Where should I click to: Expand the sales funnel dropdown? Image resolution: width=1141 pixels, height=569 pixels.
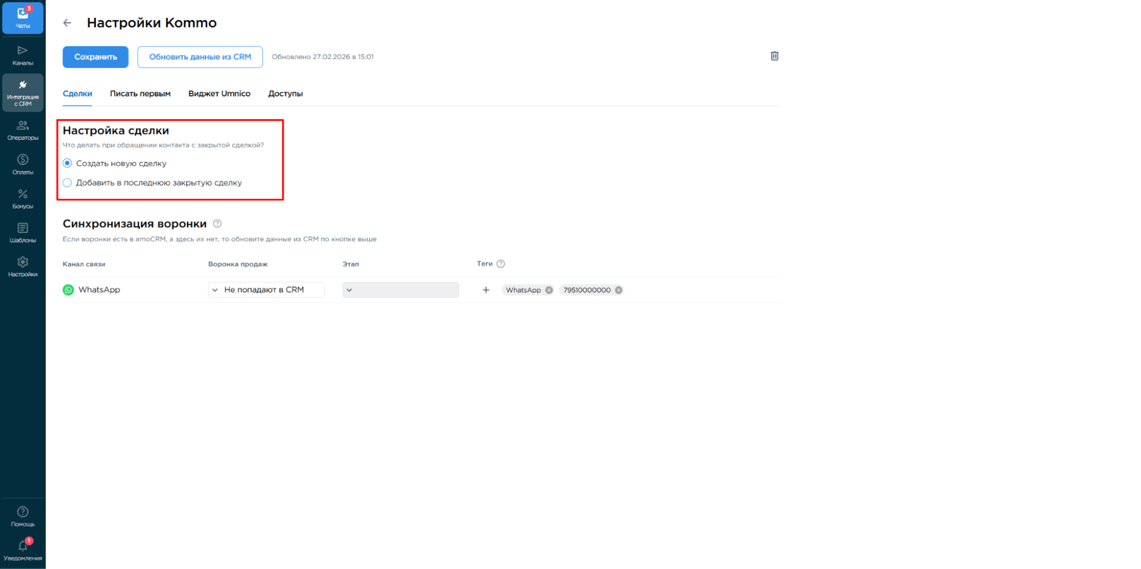[x=266, y=290]
